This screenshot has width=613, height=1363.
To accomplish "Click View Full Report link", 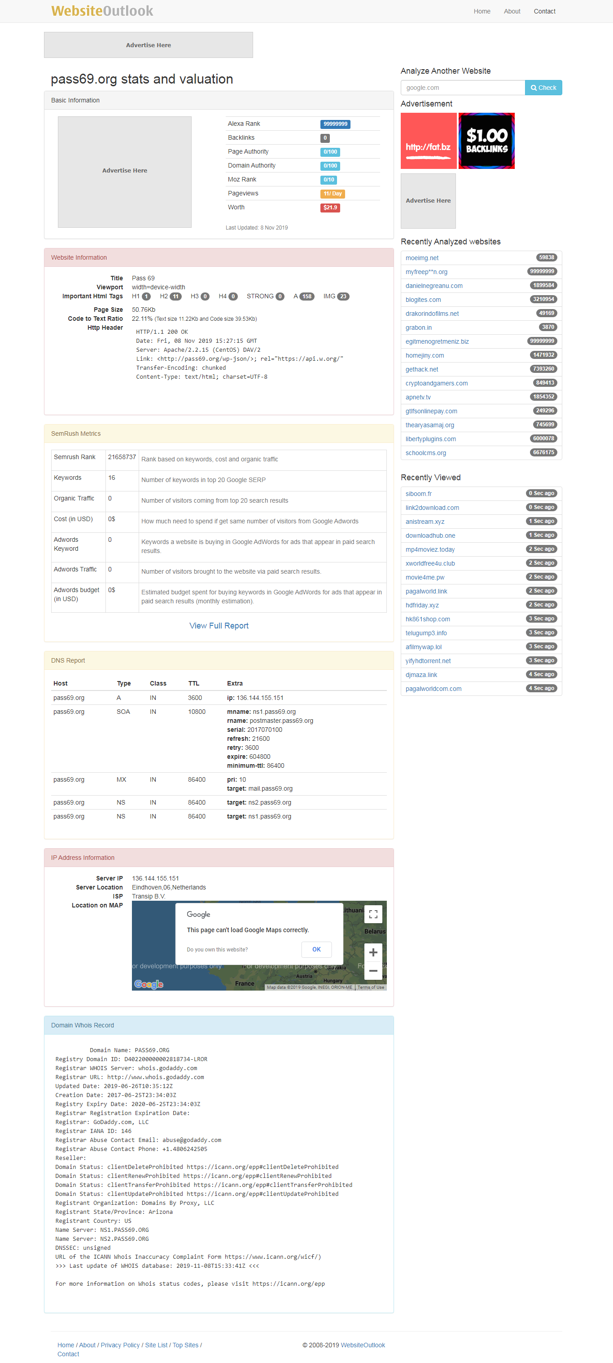I will 219,625.
